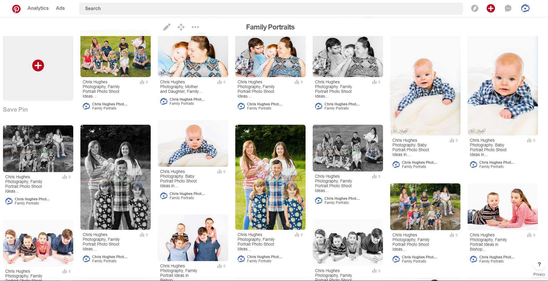Click the Privacy link
The width and height of the screenshot is (548, 281).
coord(539,274)
